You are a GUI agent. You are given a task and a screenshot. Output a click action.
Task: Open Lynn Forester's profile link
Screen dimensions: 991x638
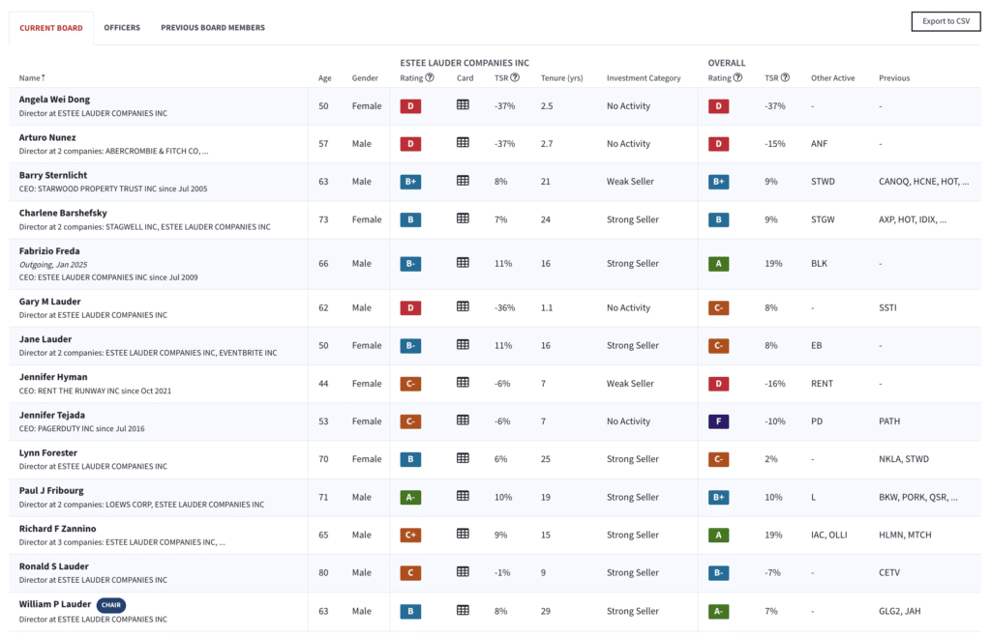point(48,452)
